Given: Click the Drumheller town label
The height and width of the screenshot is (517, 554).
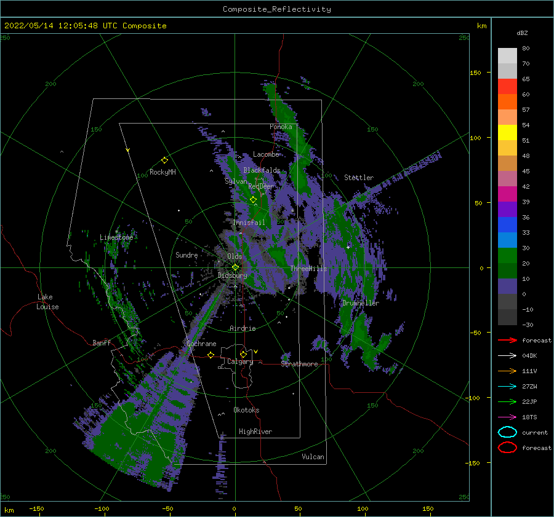Looking at the screenshot, I should [360, 303].
